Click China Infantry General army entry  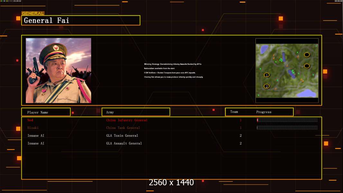[127, 120]
